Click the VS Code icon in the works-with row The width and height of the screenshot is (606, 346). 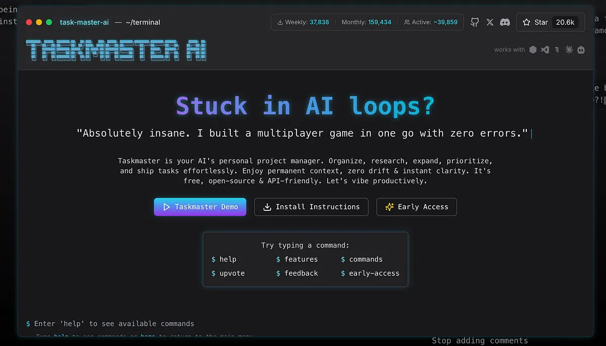(x=544, y=49)
